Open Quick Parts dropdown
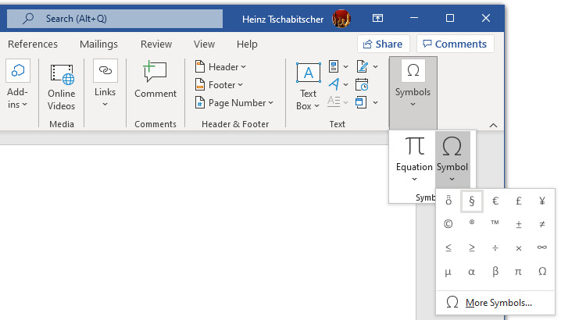 (x=338, y=66)
